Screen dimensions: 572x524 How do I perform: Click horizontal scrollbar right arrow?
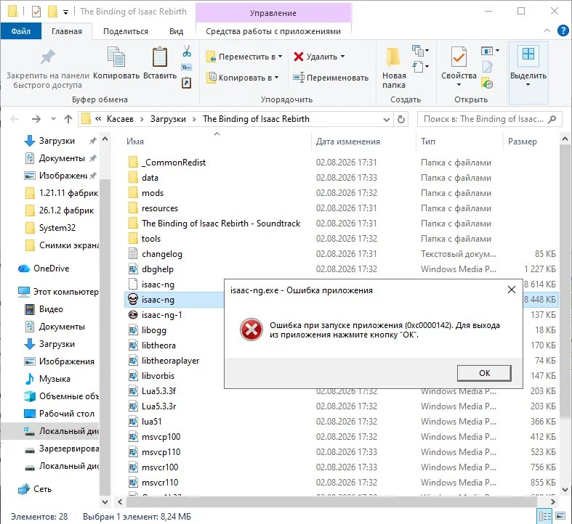tap(552, 502)
